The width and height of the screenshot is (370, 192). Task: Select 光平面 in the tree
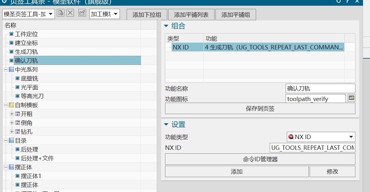click(30, 87)
